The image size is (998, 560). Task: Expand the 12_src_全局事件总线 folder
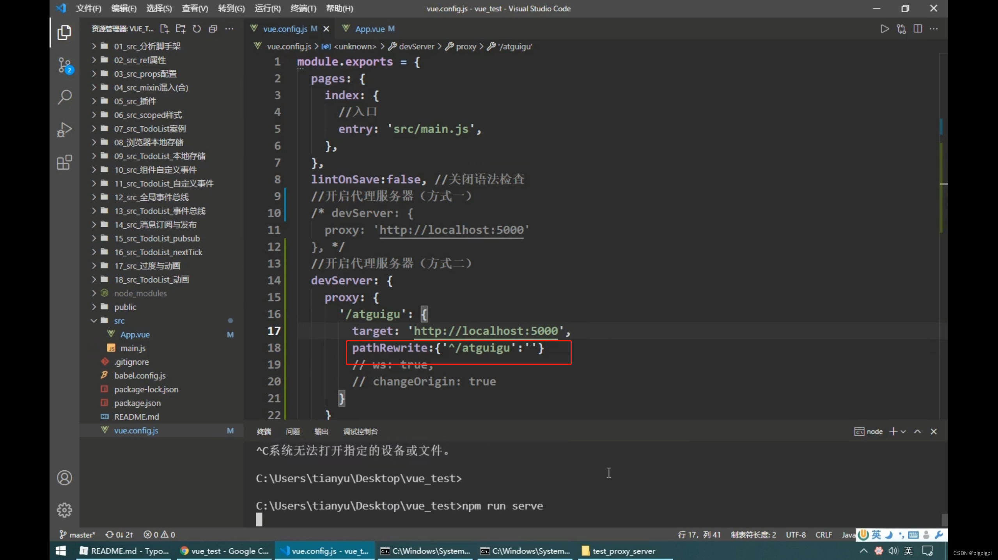162,197
